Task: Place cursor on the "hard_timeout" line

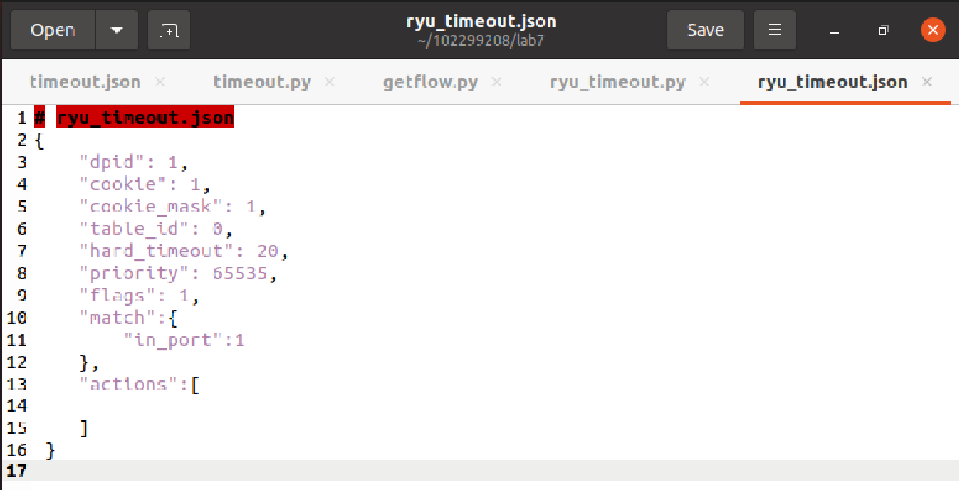Action: tap(184, 251)
